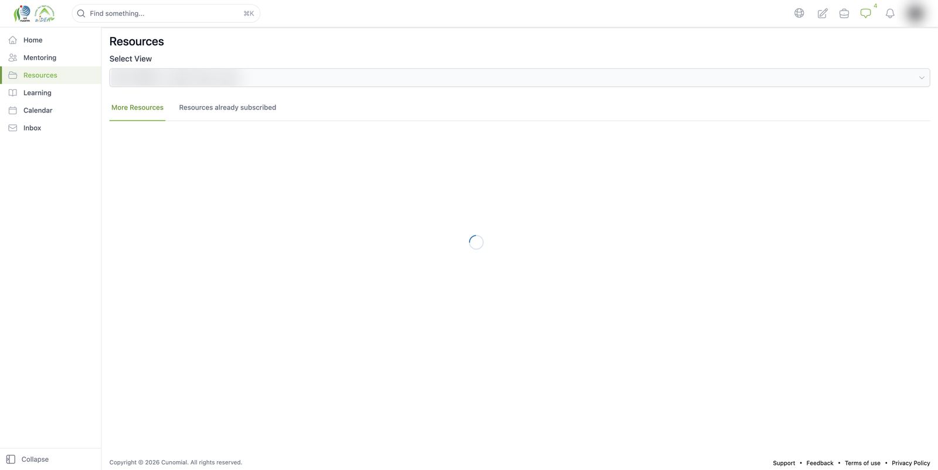Screen dimensions: 938x470
Task: Click Collapse sidebar label
Action: [x=35, y=459]
